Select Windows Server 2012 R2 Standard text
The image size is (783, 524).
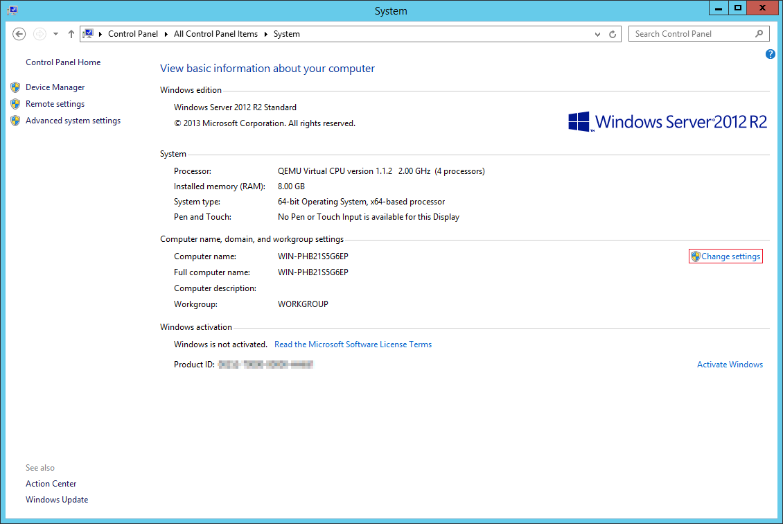(x=235, y=107)
